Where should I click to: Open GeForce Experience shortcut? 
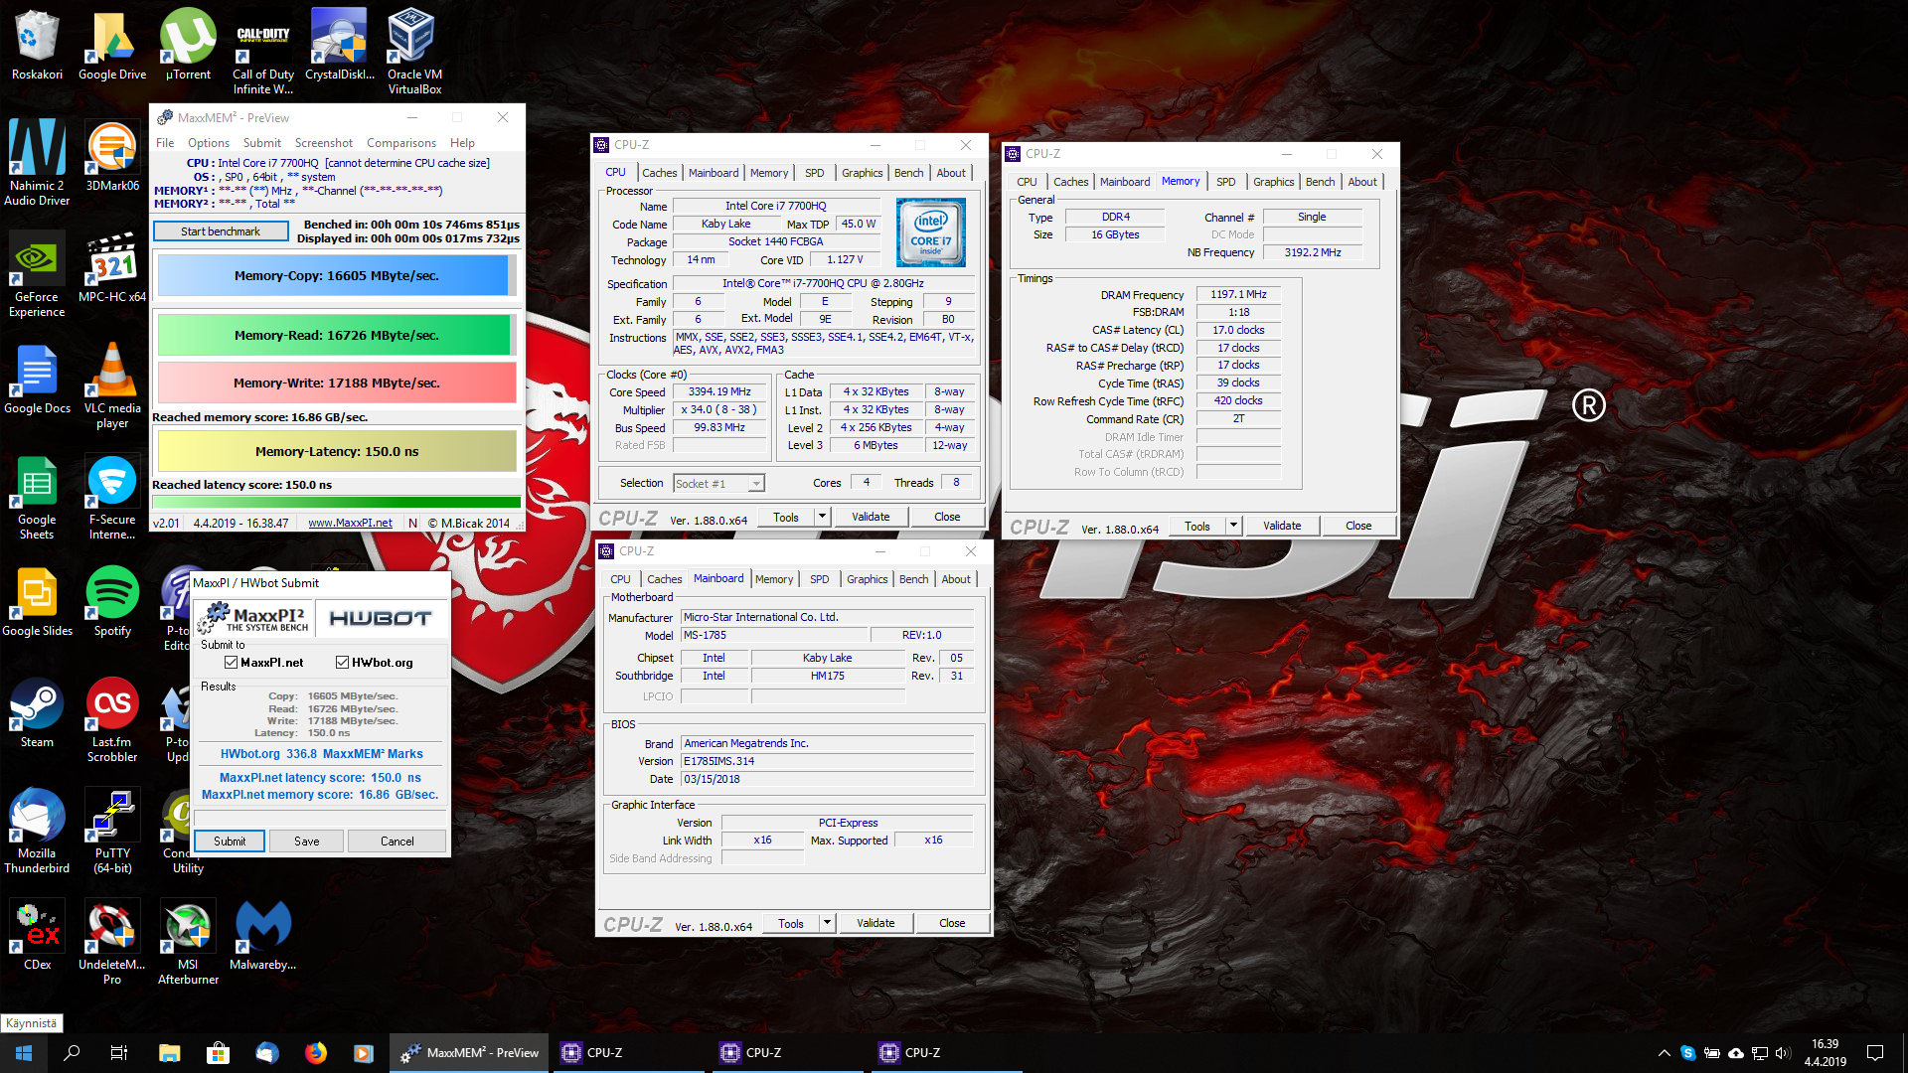[x=37, y=275]
